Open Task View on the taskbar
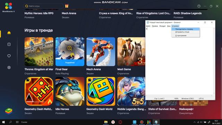Viewport: 222px width, 125px height. [x=17, y=122]
